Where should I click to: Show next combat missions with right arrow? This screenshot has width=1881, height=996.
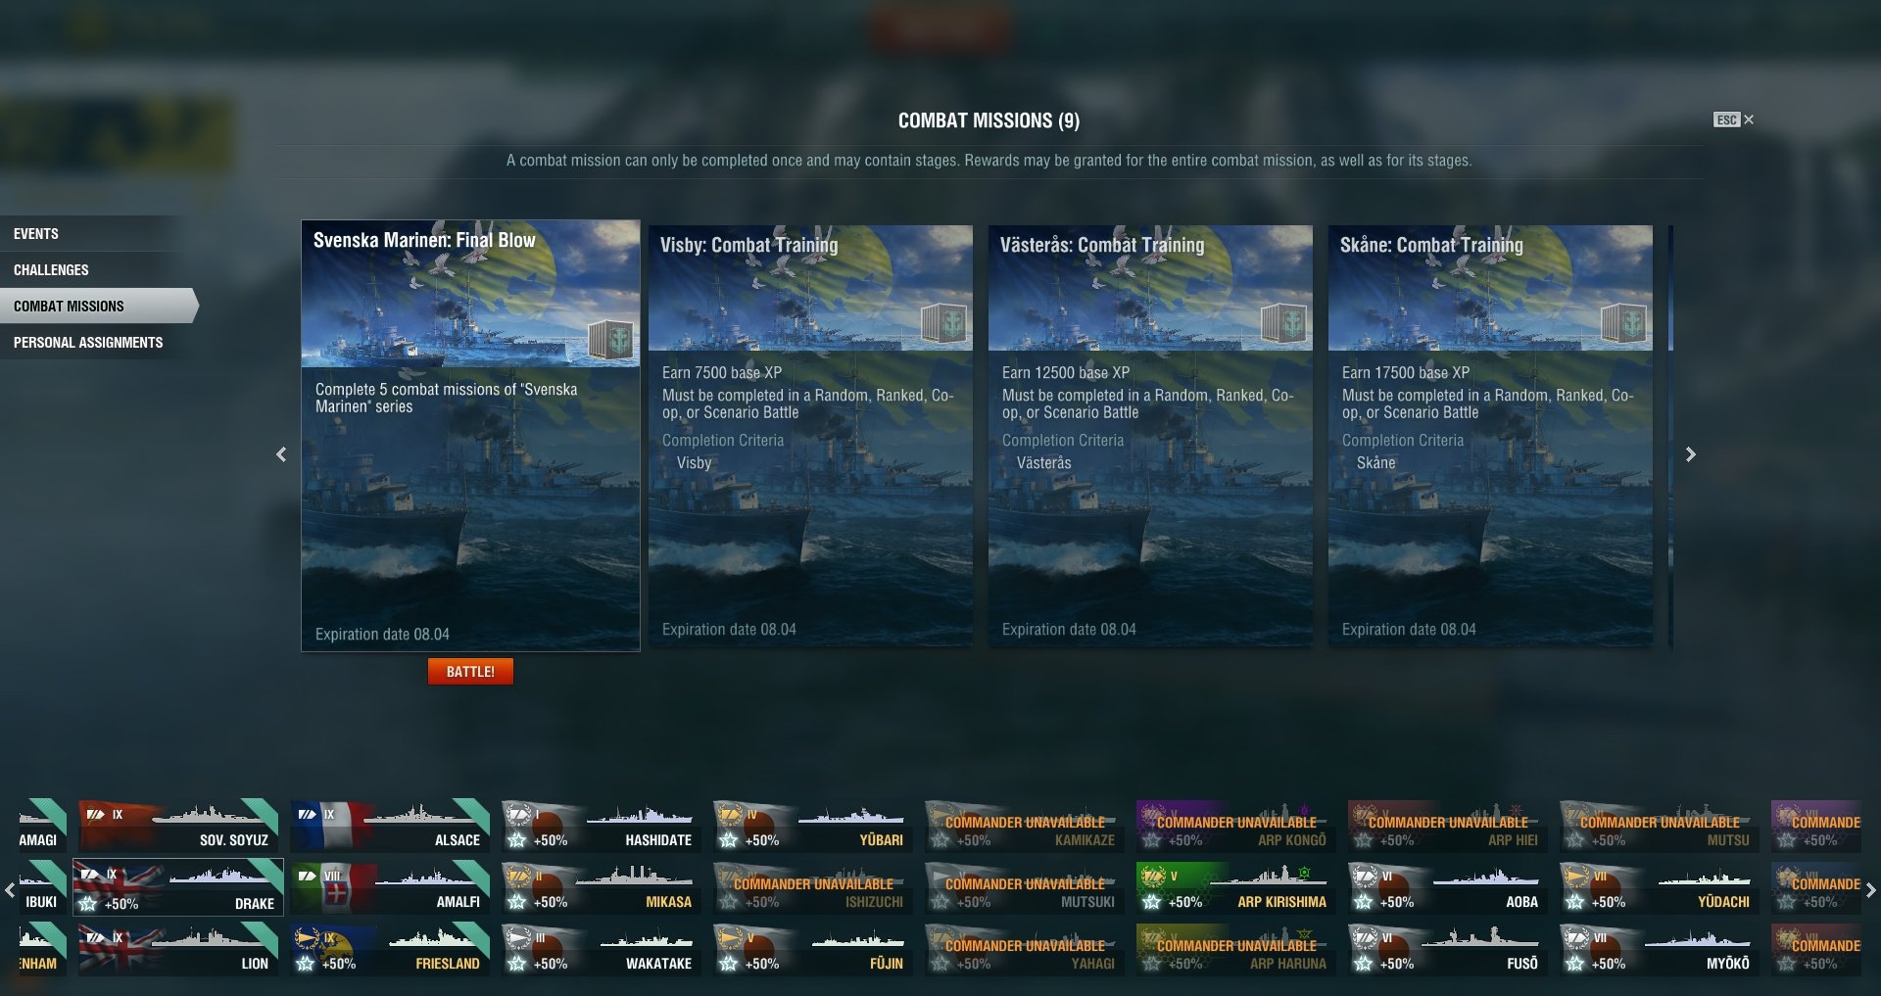coord(1690,454)
